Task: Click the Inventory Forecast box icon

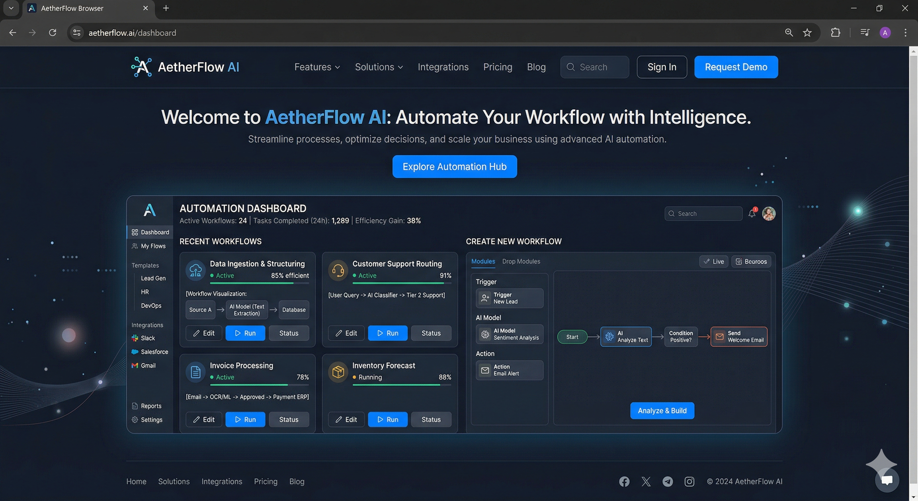Action: click(x=338, y=372)
